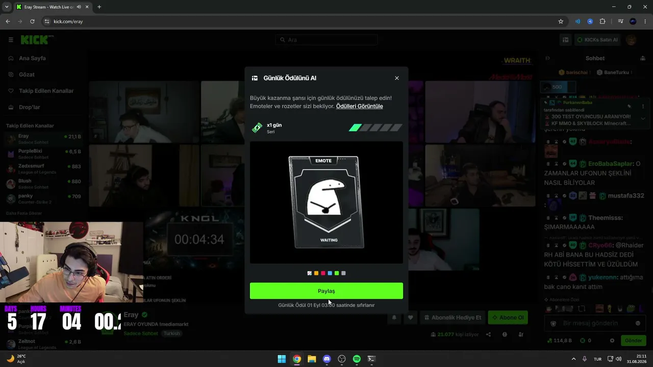Focus the Bir mesaj gönderin chat input
Viewport: 653px width, 367px height.
coord(594,323)
